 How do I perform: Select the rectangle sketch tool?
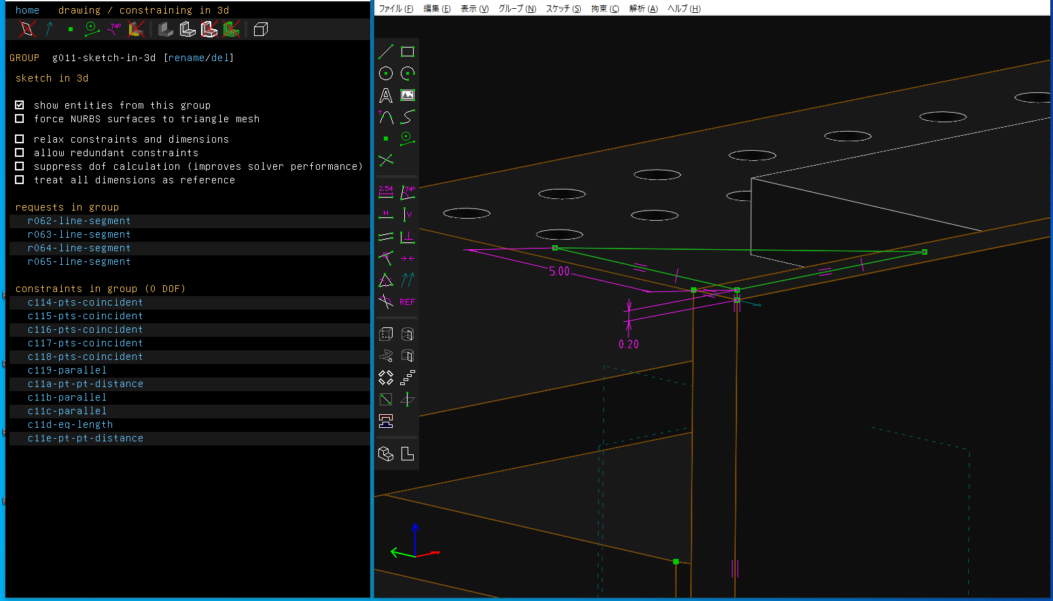coord(408,52)
